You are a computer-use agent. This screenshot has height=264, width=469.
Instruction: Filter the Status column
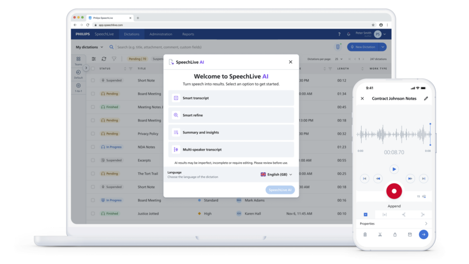pyautogui.click(x=130, y=69)
